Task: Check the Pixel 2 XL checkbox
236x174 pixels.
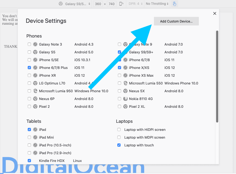Action: (119, 106)
